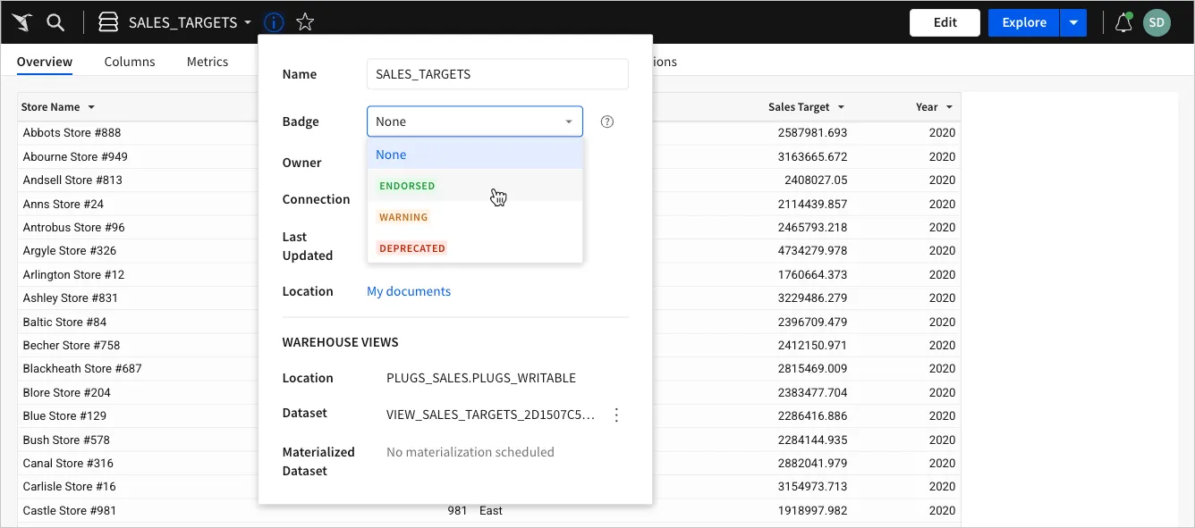
Task: Click the Baltic Store #84 cell
Action: tap(64, 322)
